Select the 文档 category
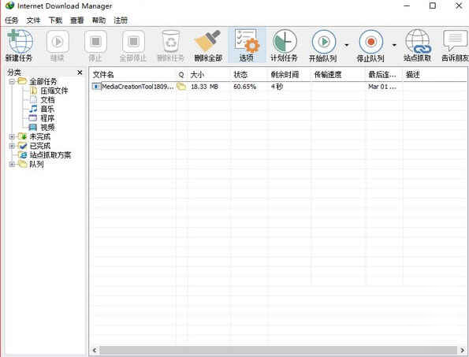The height and width of the screenshot is (357, 469). click(47, 100)
